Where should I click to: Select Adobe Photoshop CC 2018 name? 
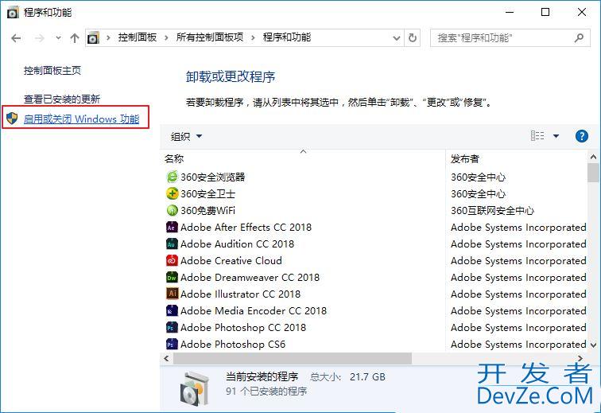point(243,327)
